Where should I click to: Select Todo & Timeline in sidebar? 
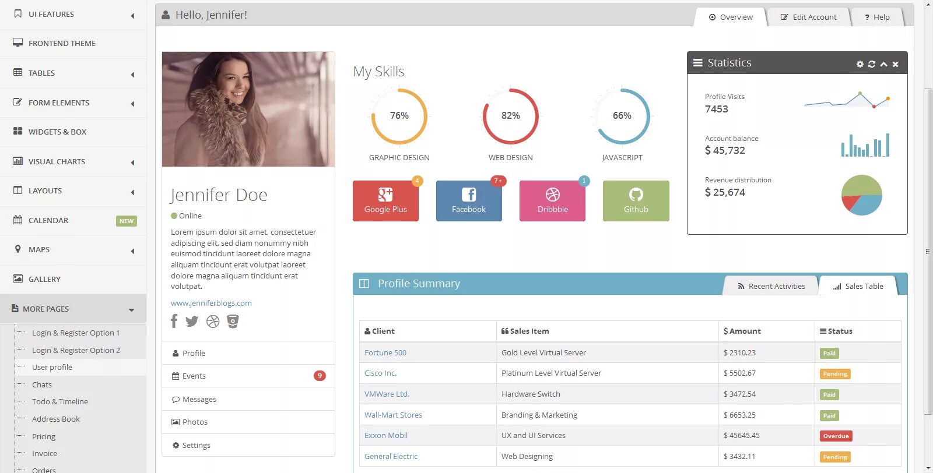[x=60, y=401]
